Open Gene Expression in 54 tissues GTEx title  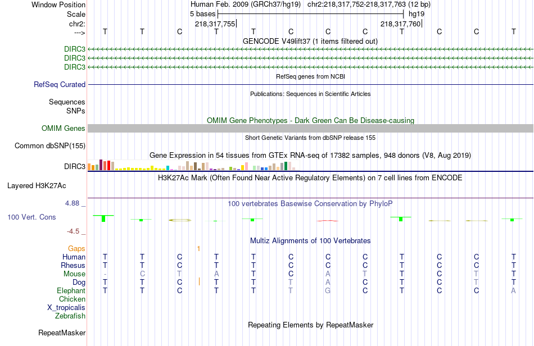click(x=310, y=156)
